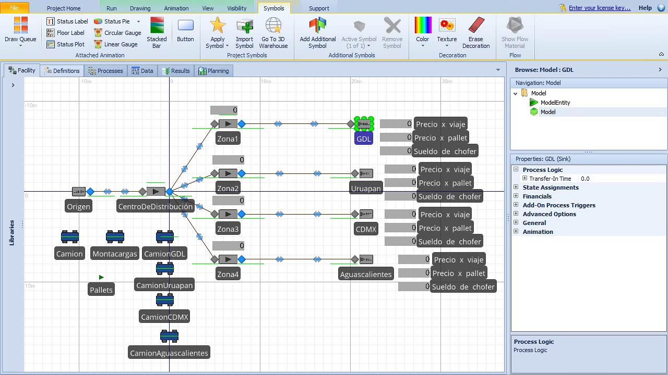Add a Status Label animation
This screenshot has height=375, width=668.
[x=67, y=21]
